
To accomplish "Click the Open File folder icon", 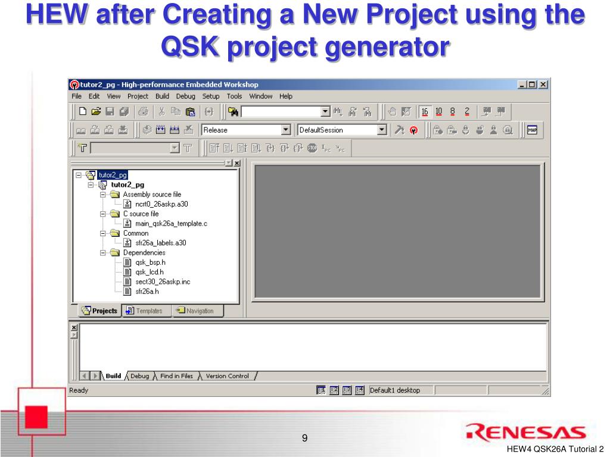I will point(96,111).
